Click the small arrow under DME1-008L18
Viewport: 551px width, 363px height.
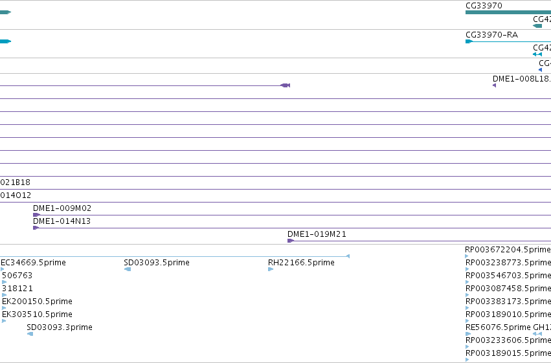point(495,85)
